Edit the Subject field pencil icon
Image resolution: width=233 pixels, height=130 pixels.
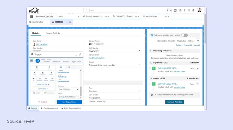(139, 65)
